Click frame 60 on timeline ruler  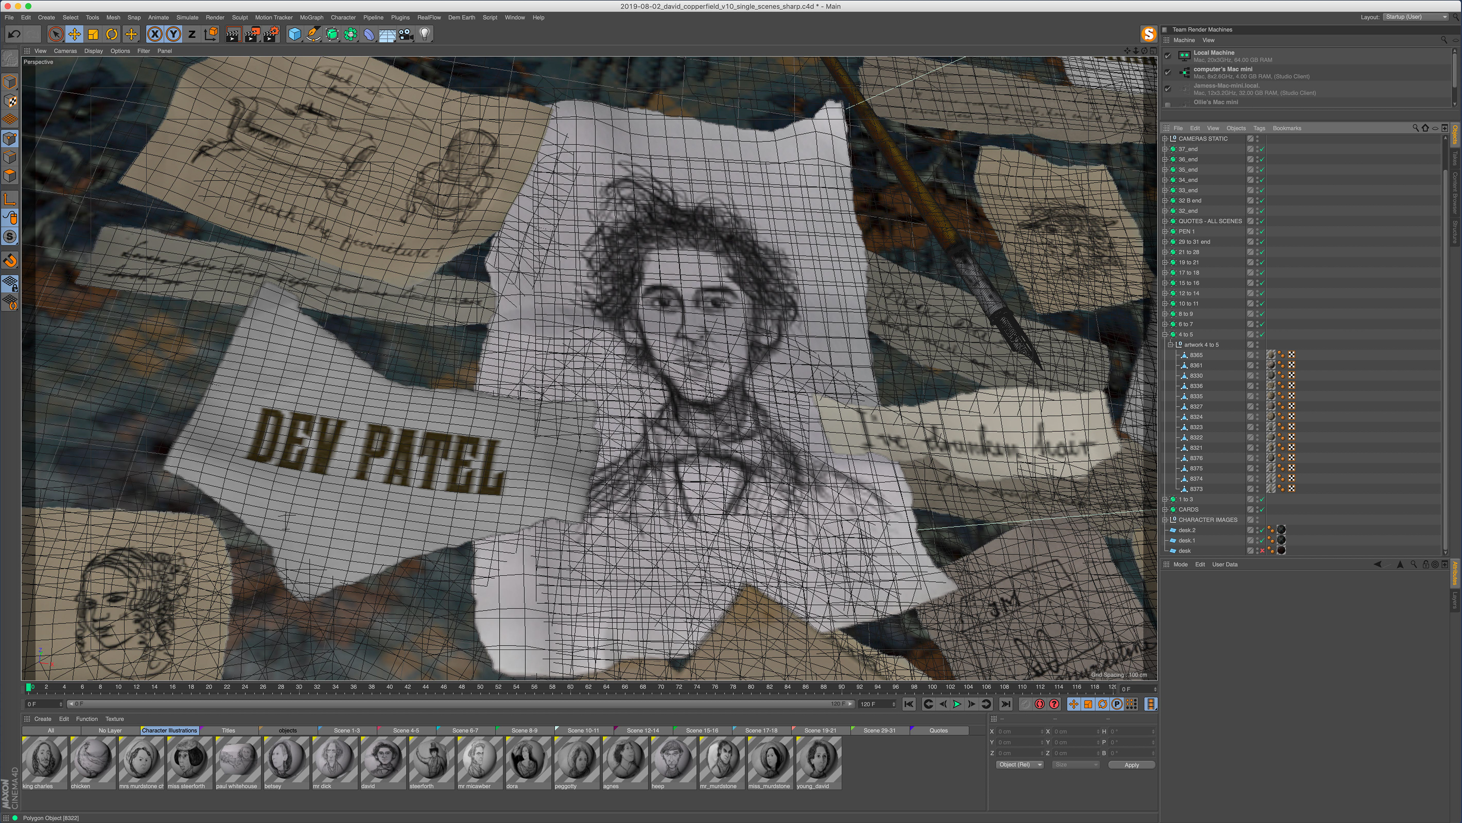pyautogui.click(x=570, y=687)
